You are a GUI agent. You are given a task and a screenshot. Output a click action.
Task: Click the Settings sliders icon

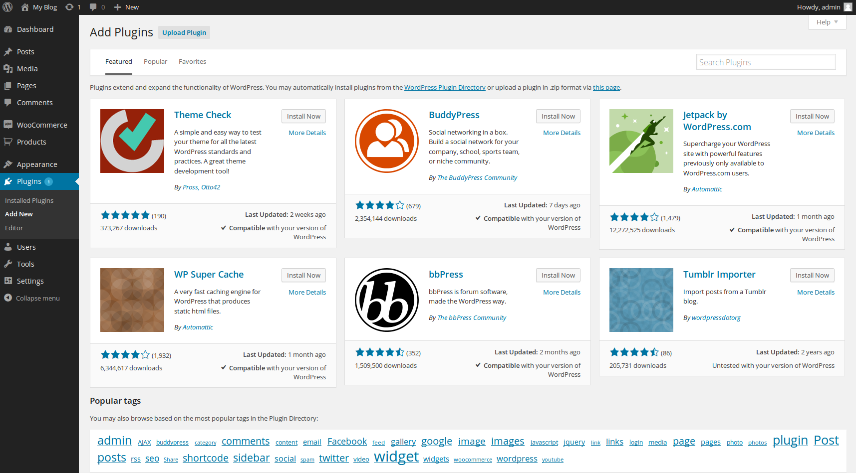click(x=8, y=281)
